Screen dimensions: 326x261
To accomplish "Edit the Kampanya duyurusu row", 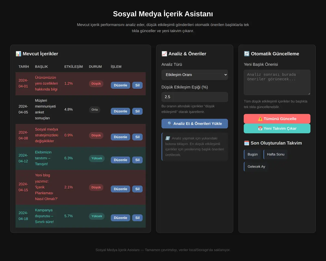I will pyautogui.click(x=120, y=218).
